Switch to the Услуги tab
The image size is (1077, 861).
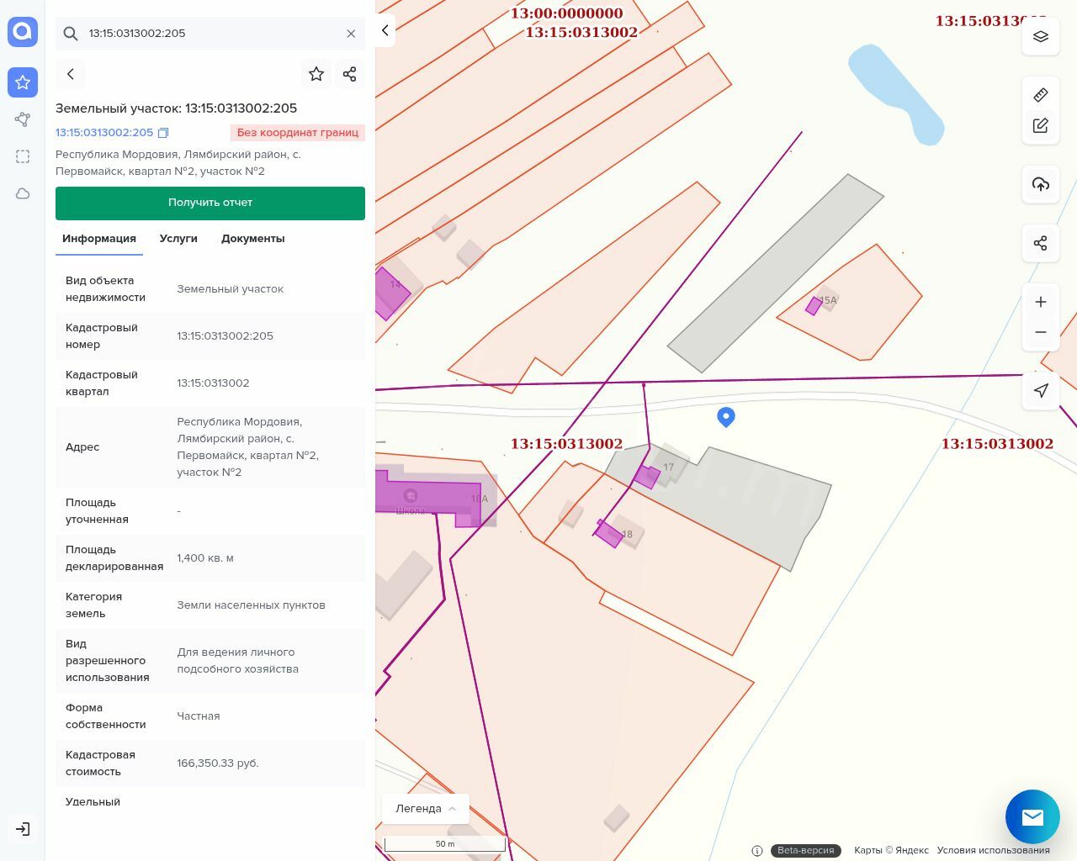pyautogui.click(x=178, y=239)
